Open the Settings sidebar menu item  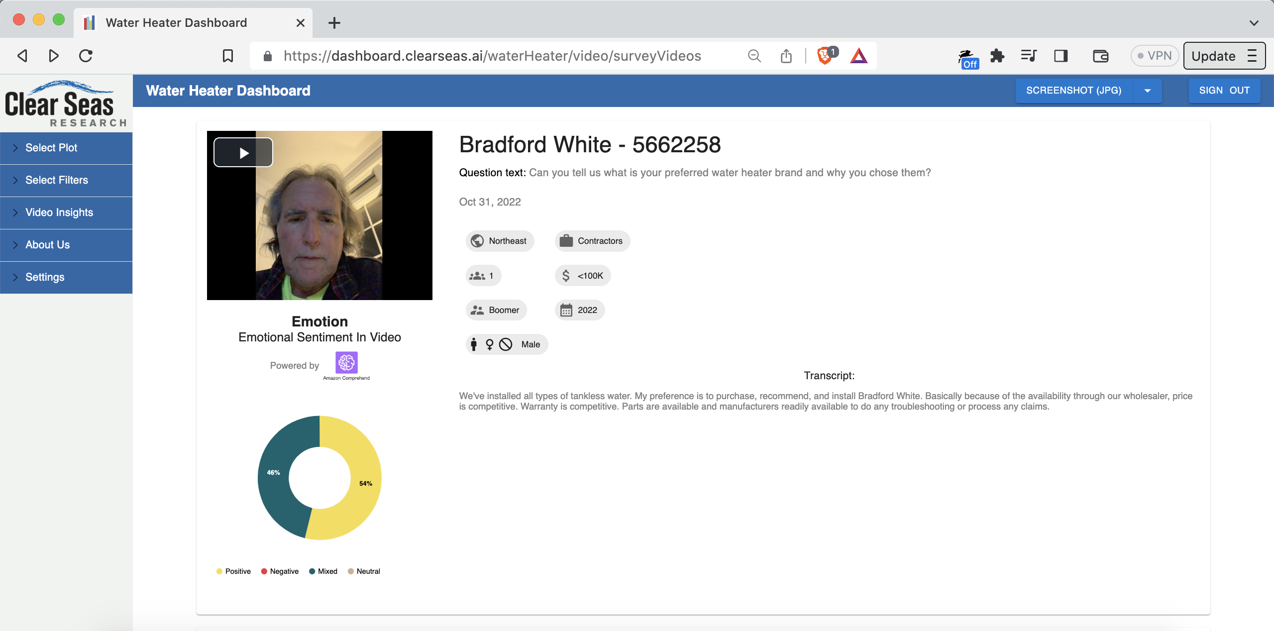45,277
